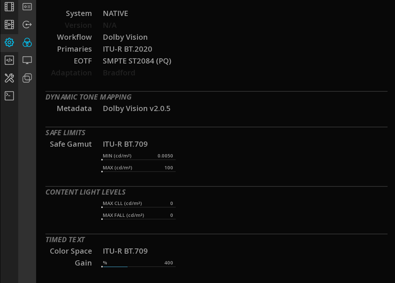This screenshot has height=283, width=395.
Task: Open the System NATIVE dropdown
Action: pyautogui.click(x=115, y=14)
